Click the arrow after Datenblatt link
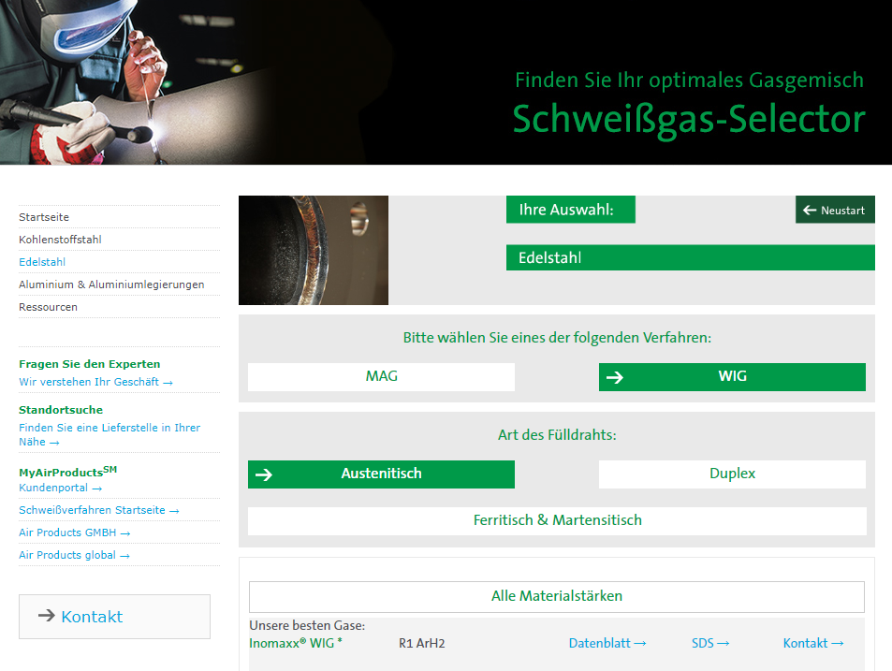This screenshot has width=892, height=671. pyautogui.click(x=640, y=644)
